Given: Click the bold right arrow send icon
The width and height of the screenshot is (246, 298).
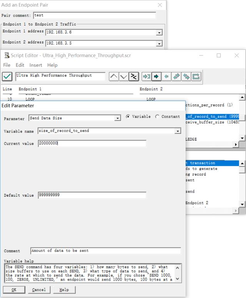Looking at the screenshot, I should pyautogui.click(x=156, y=77).
